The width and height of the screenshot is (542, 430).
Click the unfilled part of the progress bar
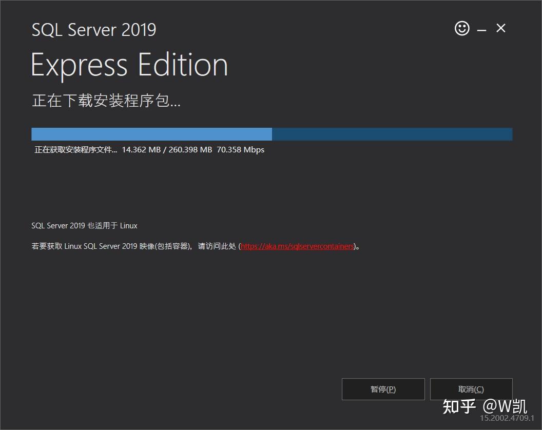[x=392, y=134]
